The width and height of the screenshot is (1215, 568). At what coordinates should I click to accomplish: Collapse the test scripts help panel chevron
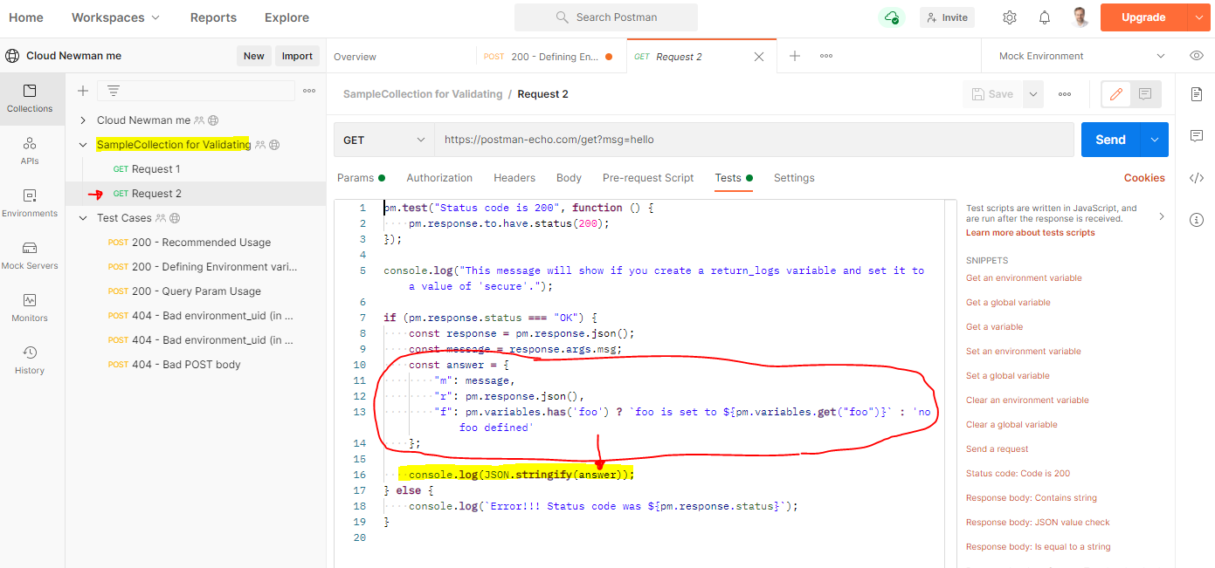point(1161,216)
